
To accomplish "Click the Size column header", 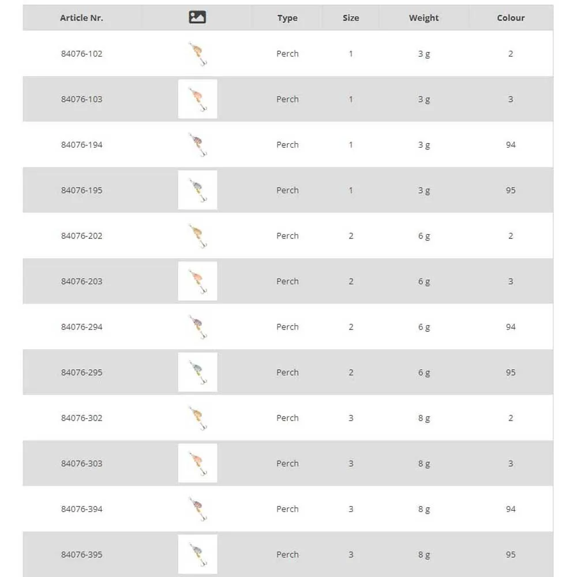I will click(351, 18).
